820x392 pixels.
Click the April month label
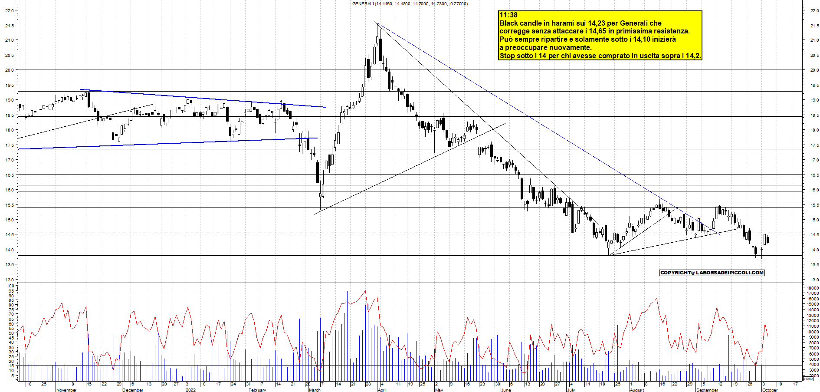tap(382, 390)
